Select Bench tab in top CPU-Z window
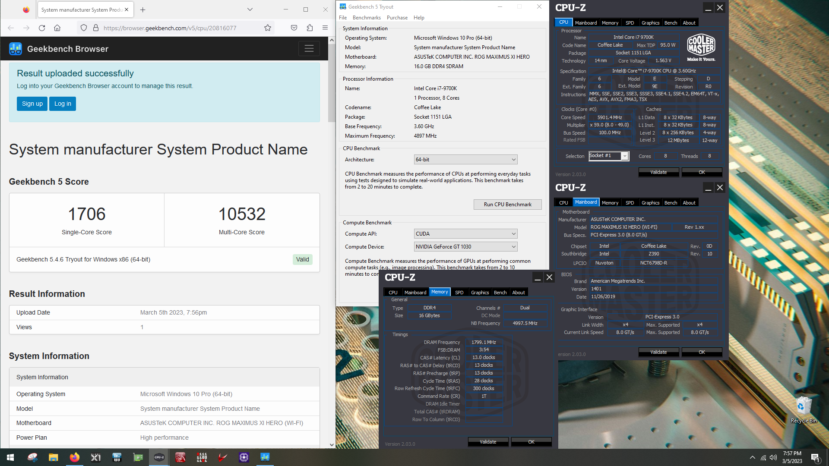The height and width of the screenshot is (466, 829). tap(671, 23)
